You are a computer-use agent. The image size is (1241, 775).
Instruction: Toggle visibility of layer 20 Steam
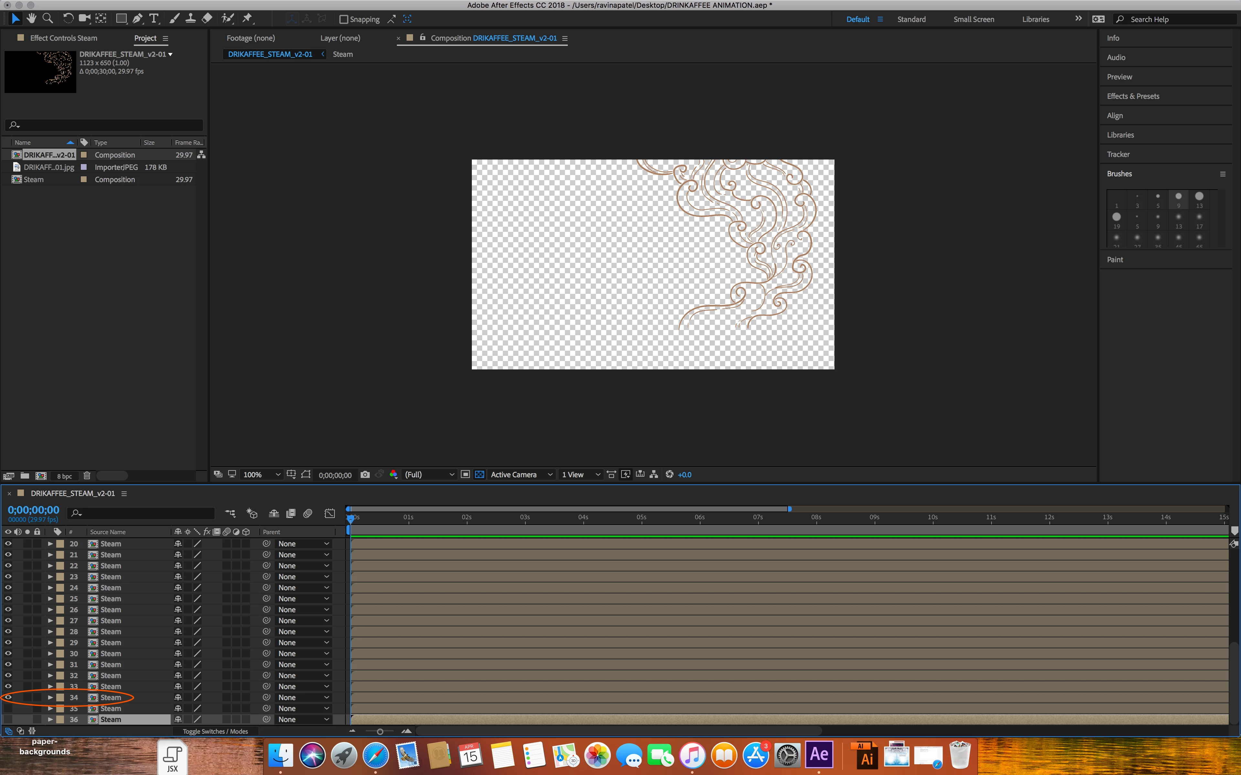[8, 543]
